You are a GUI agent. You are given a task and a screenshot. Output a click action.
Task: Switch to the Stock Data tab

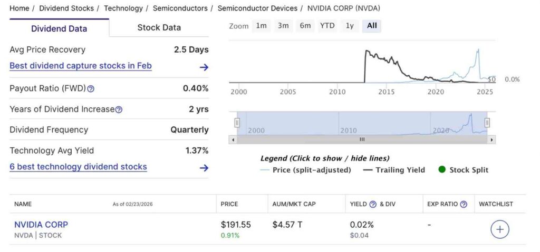tap(159, 28)
